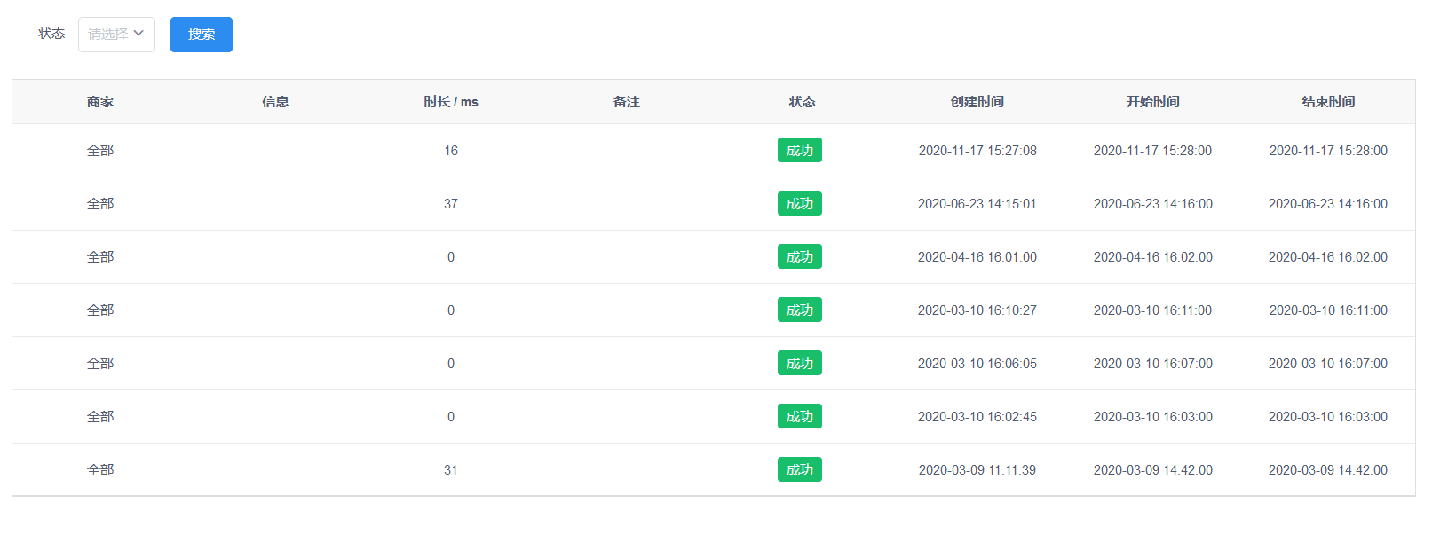Click 全部 in the first table row
The width and height of the screenshot is (1432, 550).
100,151
